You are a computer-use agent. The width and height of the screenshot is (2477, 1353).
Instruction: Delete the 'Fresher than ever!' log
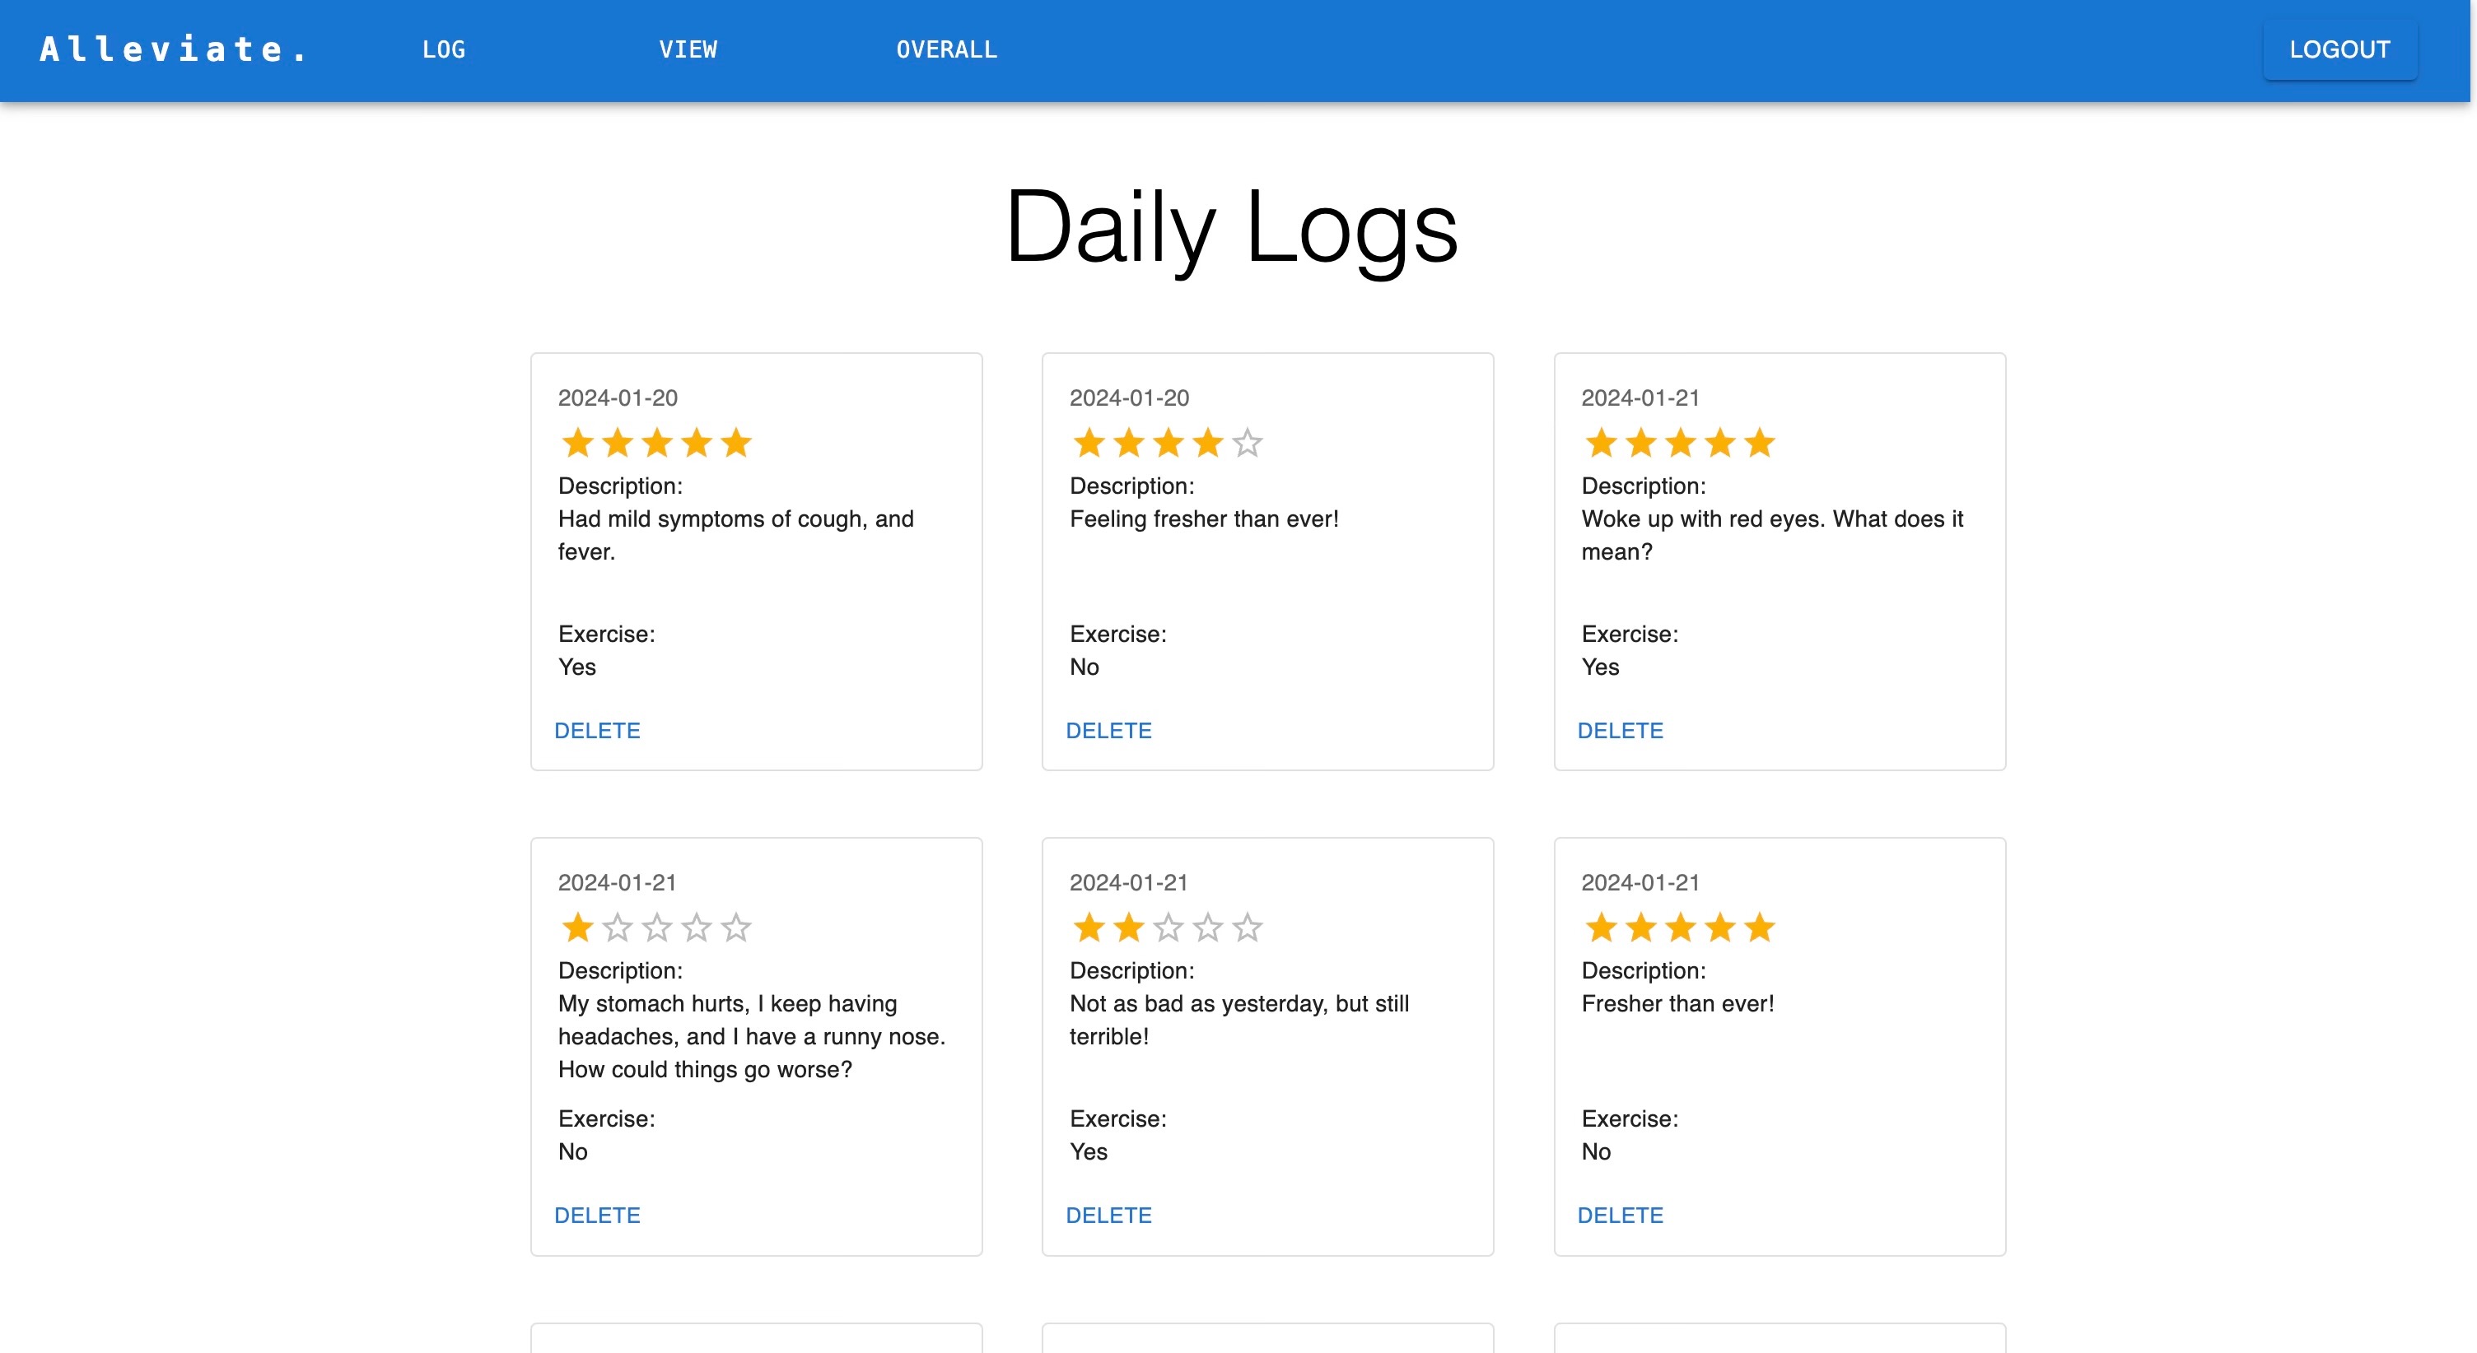point(1621,1216)
